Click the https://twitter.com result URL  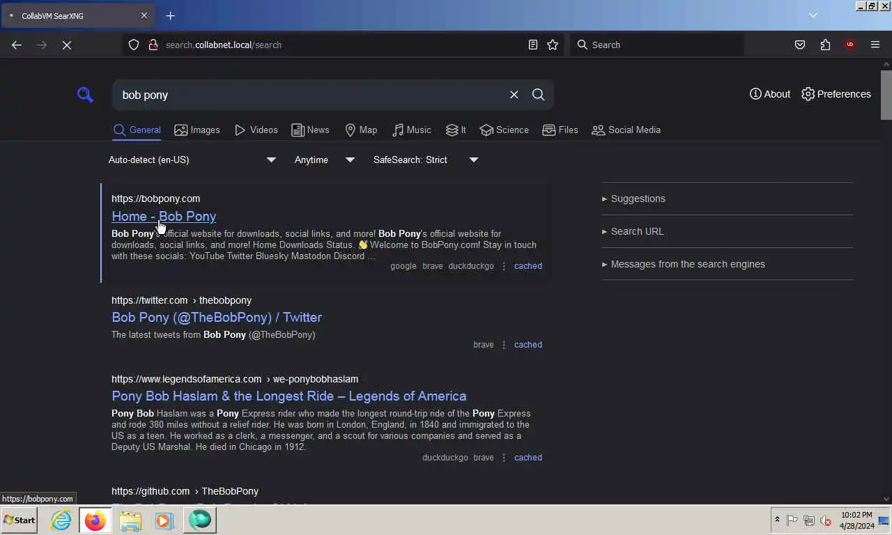(x=181, y=300)
